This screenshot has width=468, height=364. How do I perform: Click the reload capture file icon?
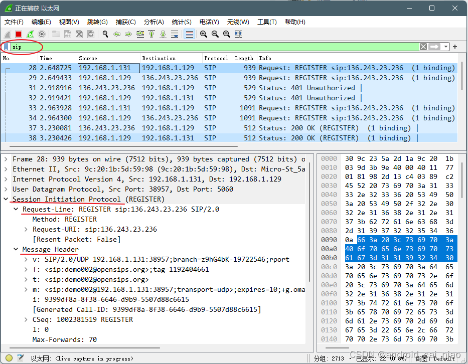tap(91, 34)
